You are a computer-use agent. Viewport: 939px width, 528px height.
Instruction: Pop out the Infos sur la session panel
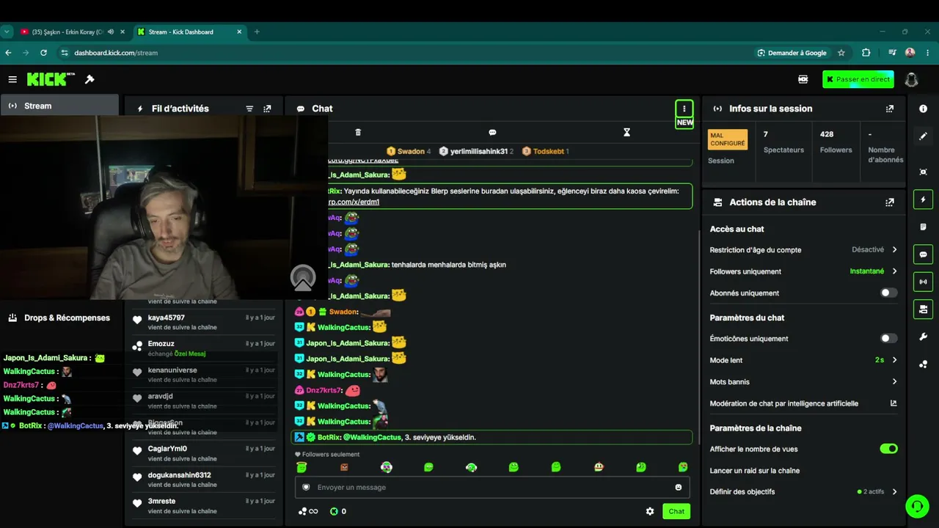click(890, 109)
